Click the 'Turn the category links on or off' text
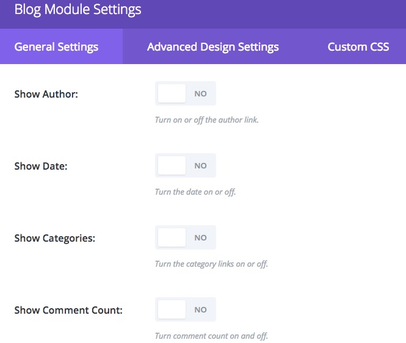The height and width of the screenshot is (343, 406). tap(211, 264)
